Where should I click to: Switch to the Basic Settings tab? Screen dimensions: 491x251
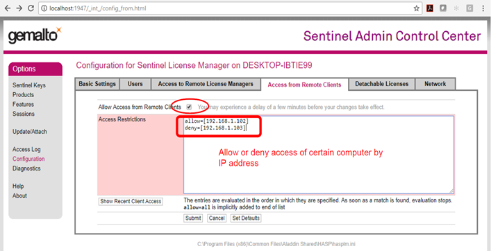pos(97,84)
